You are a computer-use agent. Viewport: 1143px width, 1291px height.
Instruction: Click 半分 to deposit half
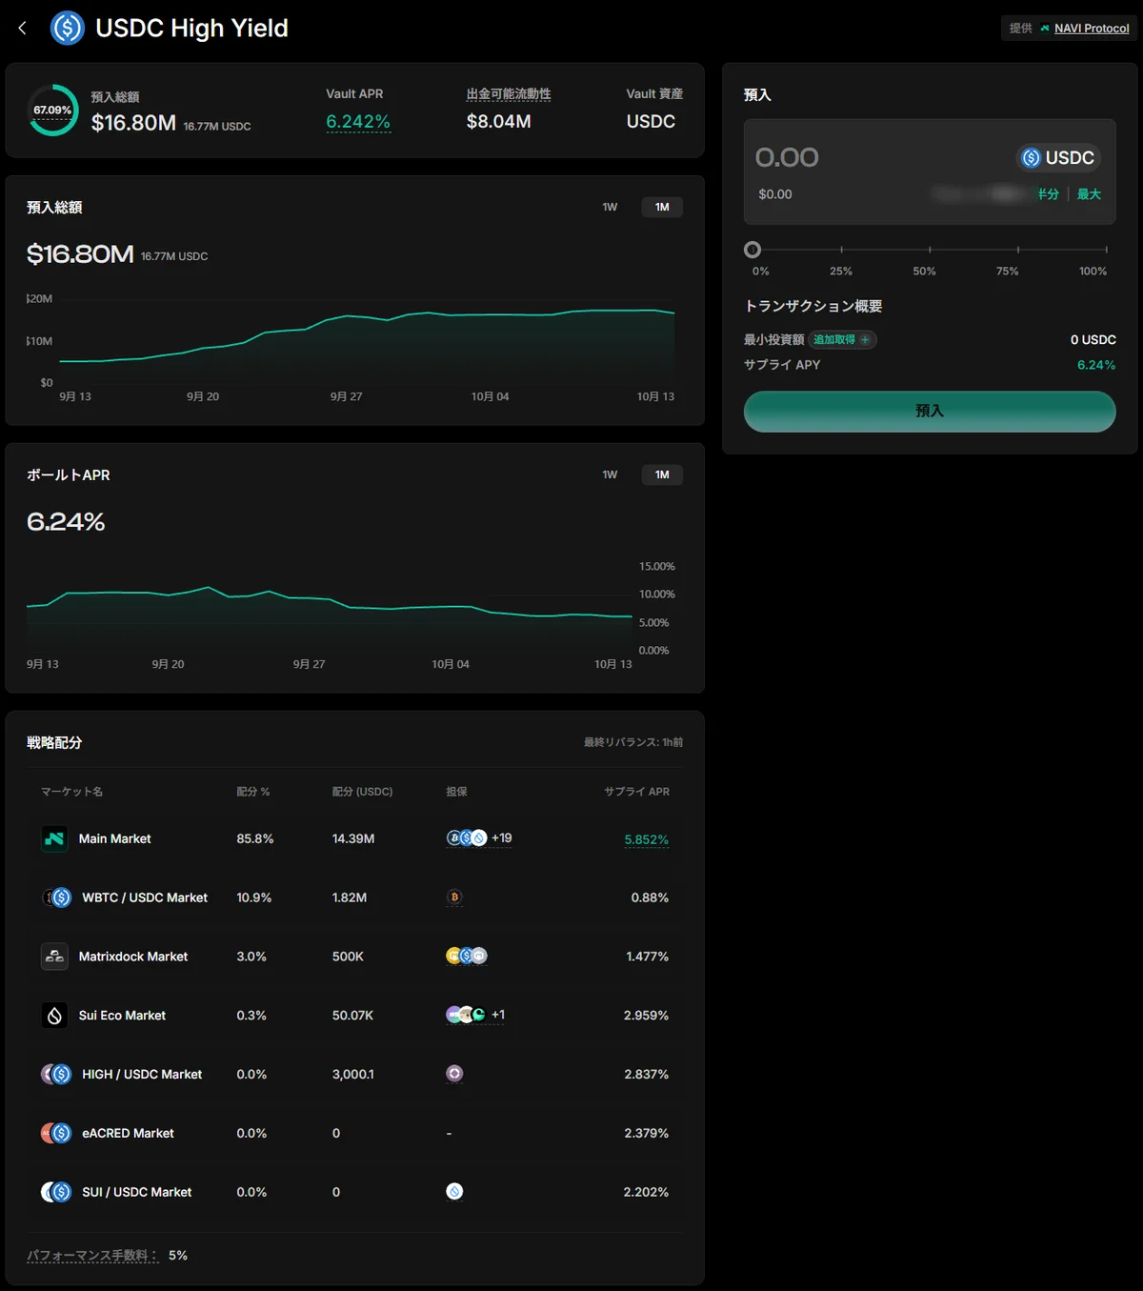[1048, 194]
